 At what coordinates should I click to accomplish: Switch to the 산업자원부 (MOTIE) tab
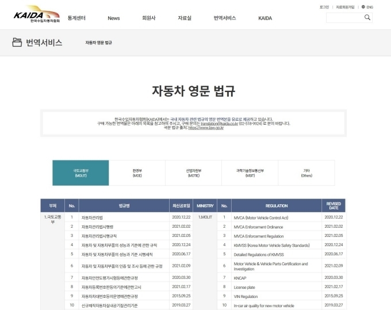point(194,173)
